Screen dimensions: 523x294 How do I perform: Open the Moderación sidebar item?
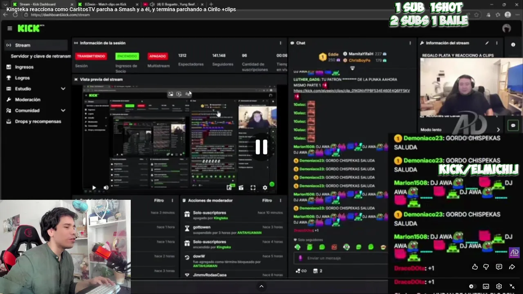pos(27,100)
